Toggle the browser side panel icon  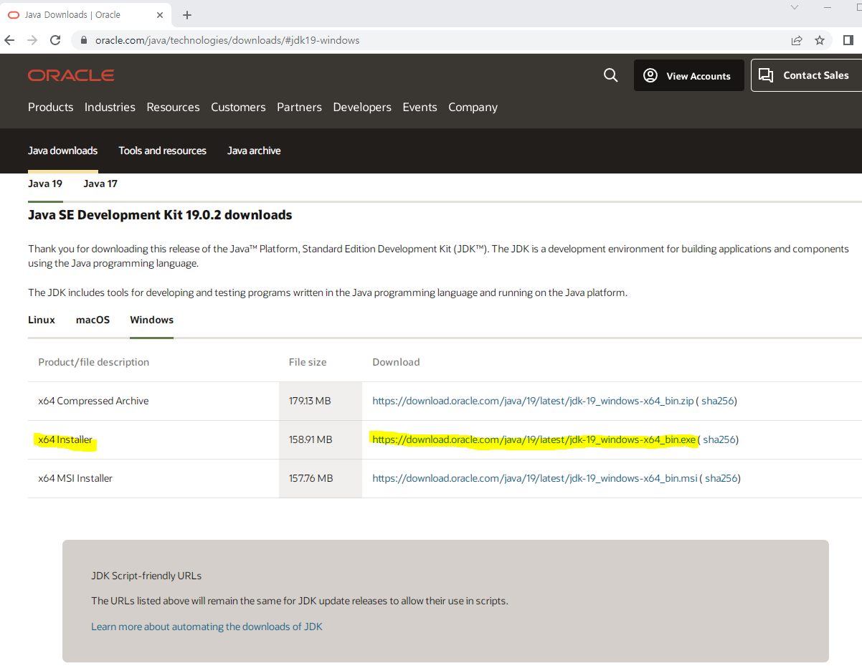[848, 40]
